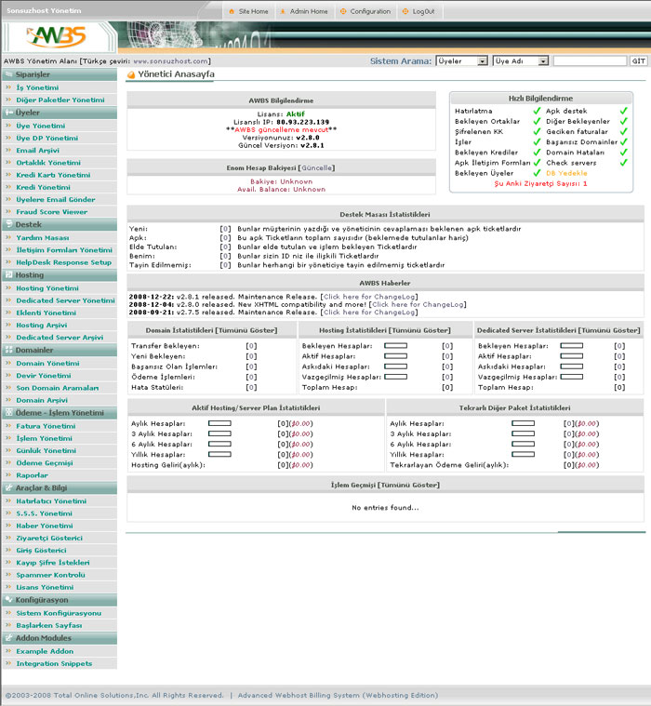Click Yıllık Hesaplar bar in Tekrarlı Diğer Paket
651x706 pixels.
tap(524, 454)
